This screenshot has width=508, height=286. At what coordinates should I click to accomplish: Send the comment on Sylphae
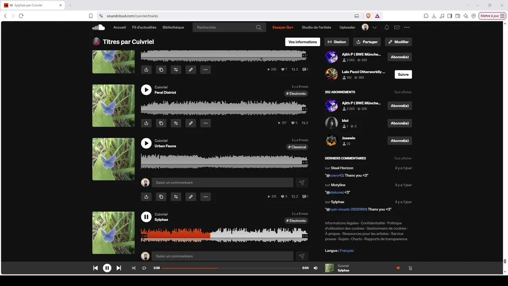[x=302, y=256]
